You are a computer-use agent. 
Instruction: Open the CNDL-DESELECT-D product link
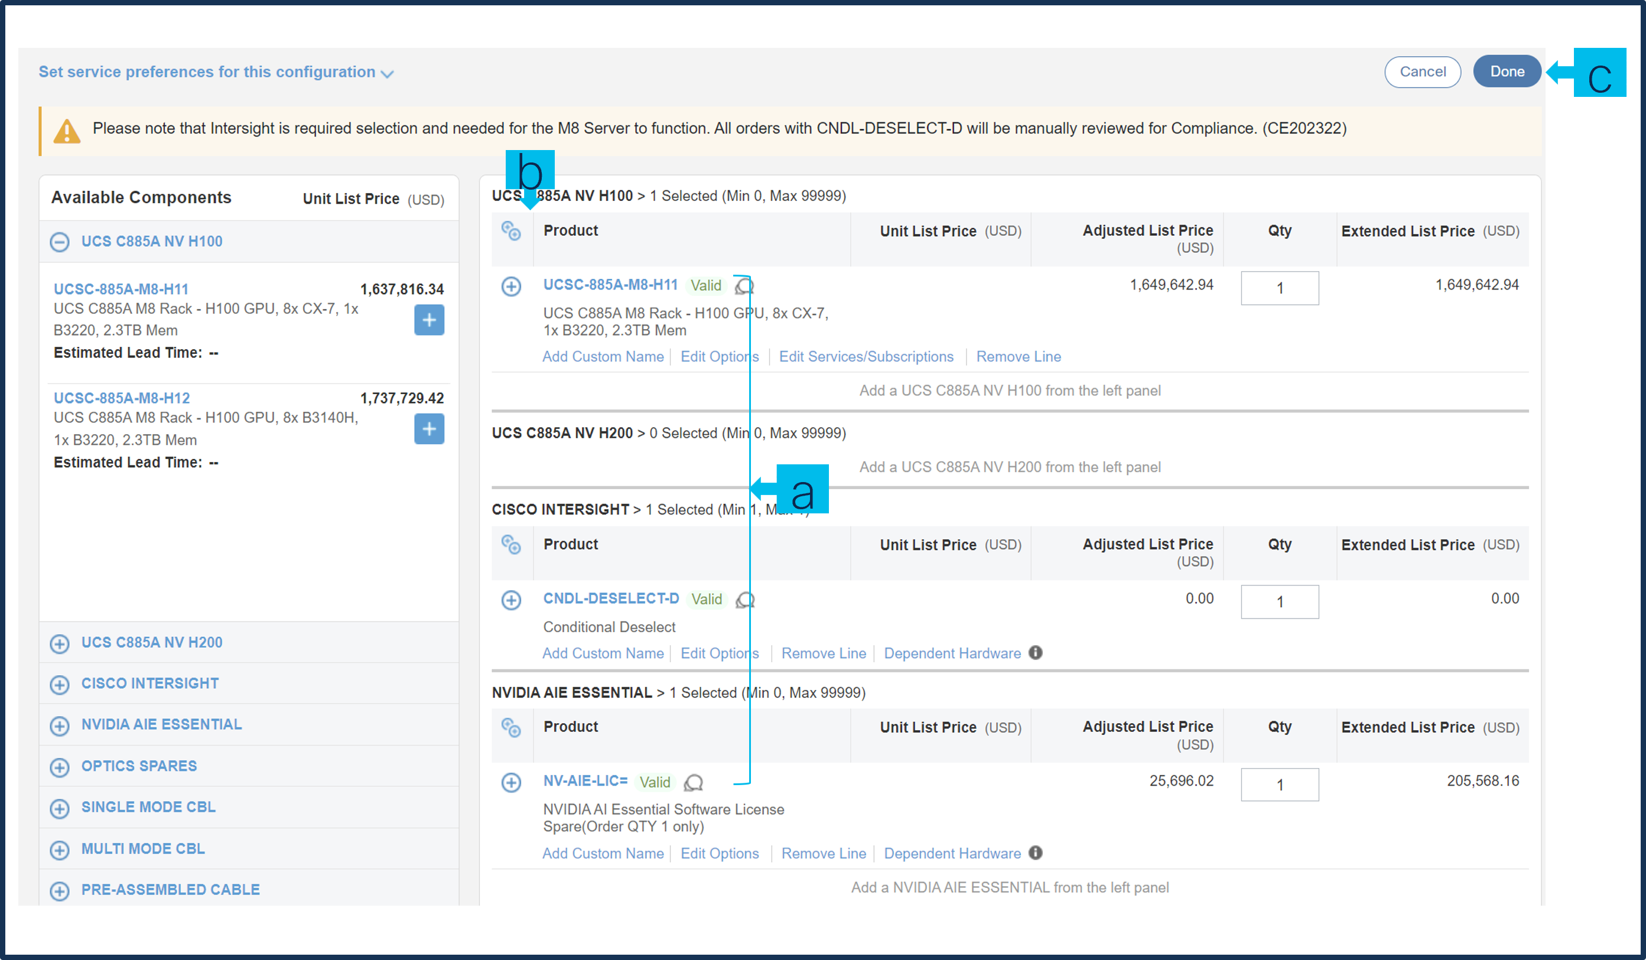pyautogui.click(x=611, y=598)
